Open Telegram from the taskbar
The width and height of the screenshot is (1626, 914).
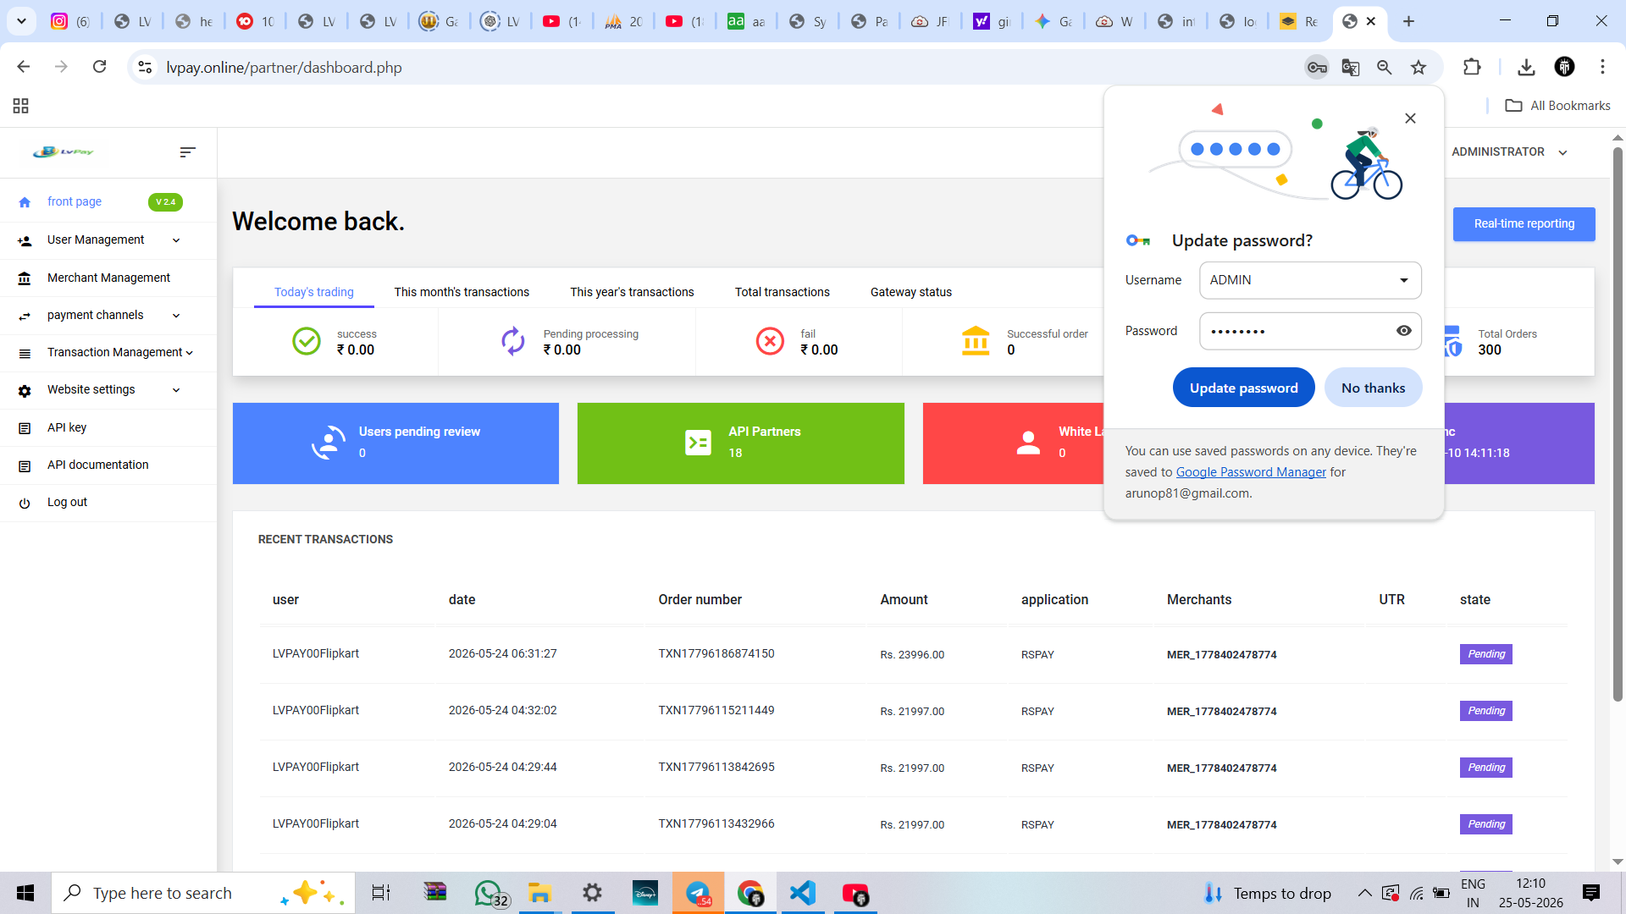tap(698, 894)
